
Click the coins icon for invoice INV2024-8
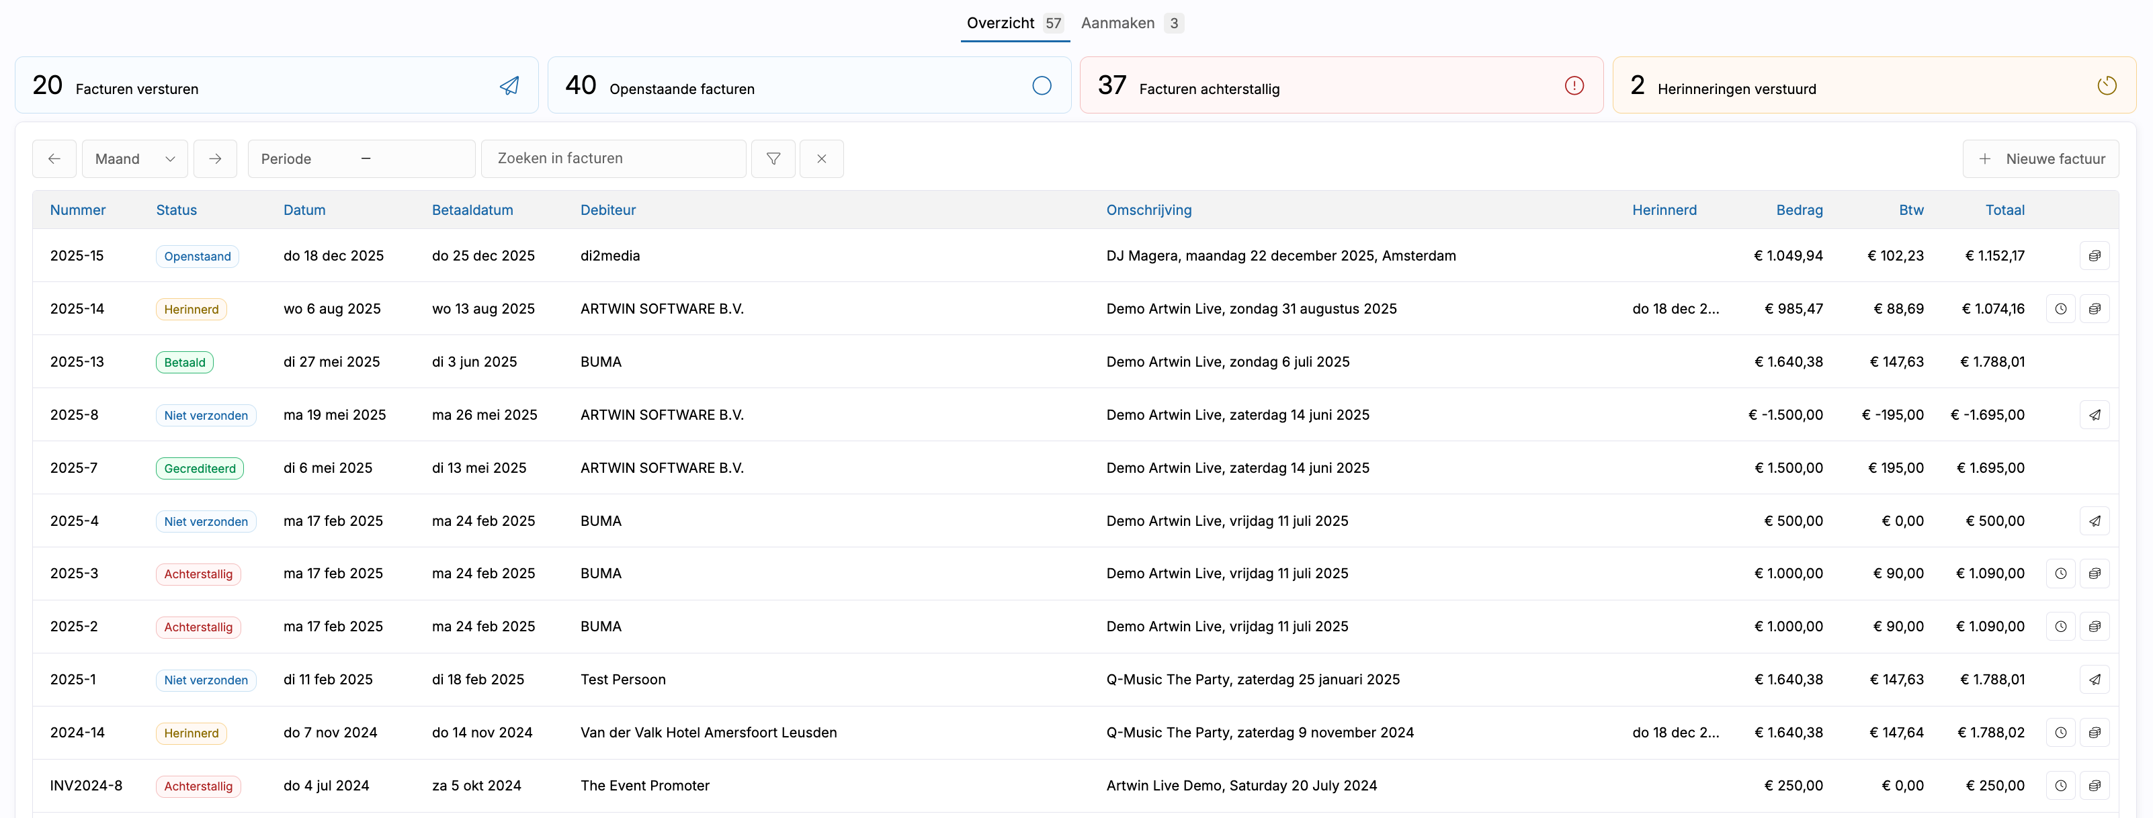click(x=2094, y=786)
